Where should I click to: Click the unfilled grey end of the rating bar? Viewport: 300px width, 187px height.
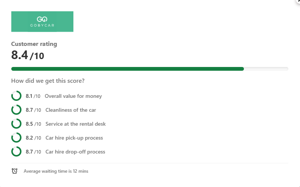pos(266,69)
